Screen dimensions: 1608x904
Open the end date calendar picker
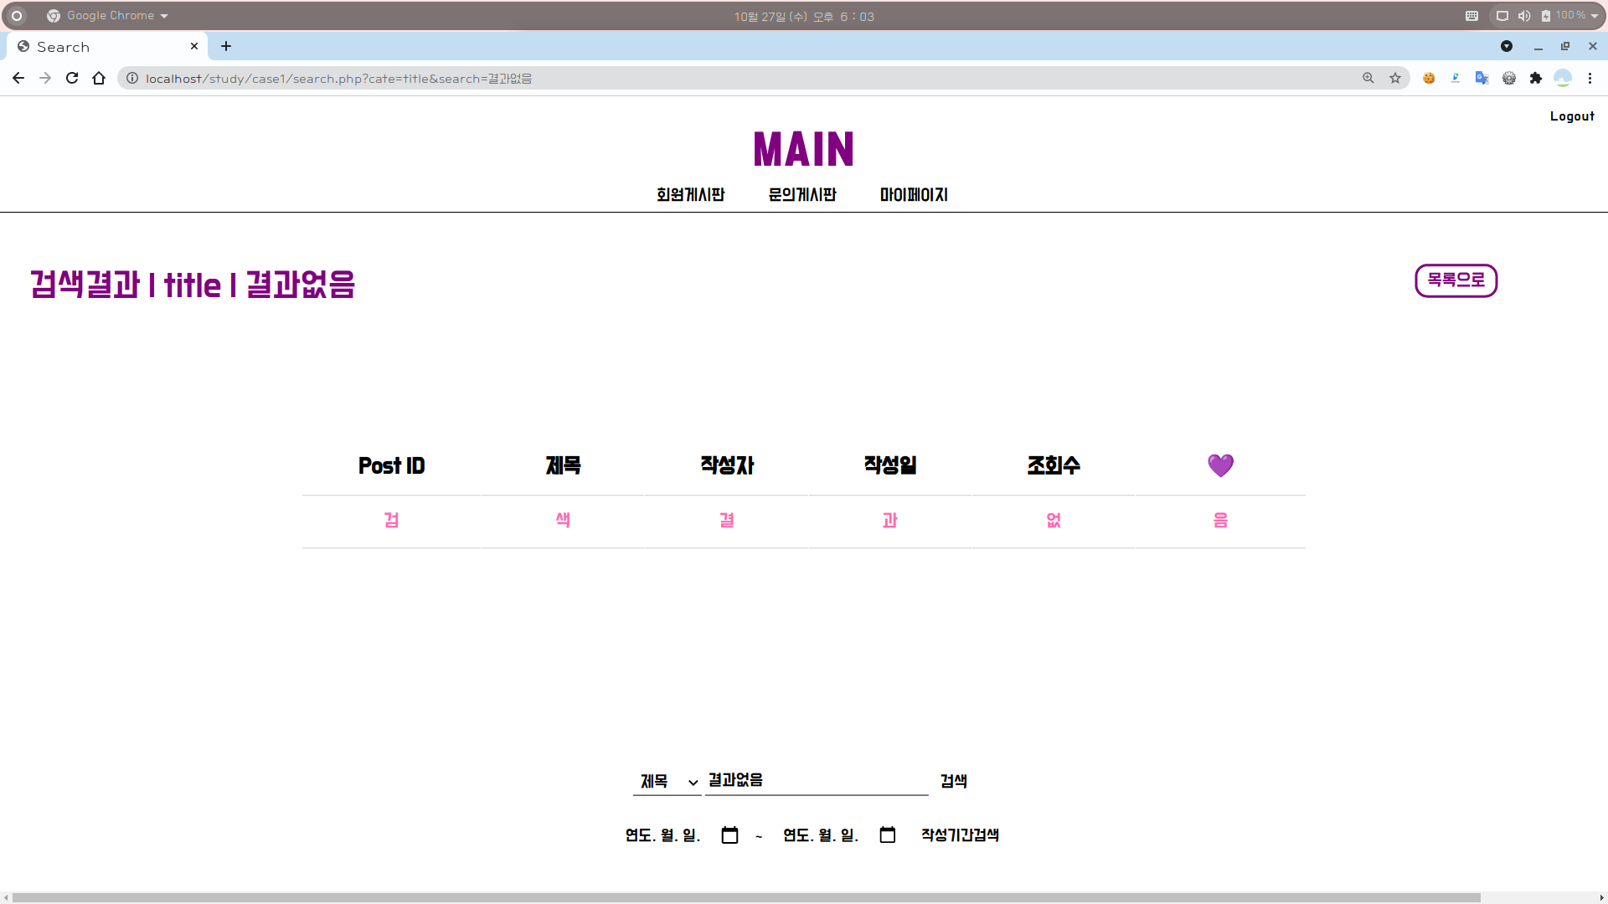[x=888, y=835]
